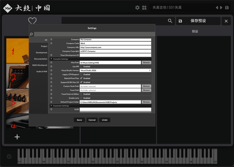
Task: Click the Company URL input field
Action: (115, 47)
